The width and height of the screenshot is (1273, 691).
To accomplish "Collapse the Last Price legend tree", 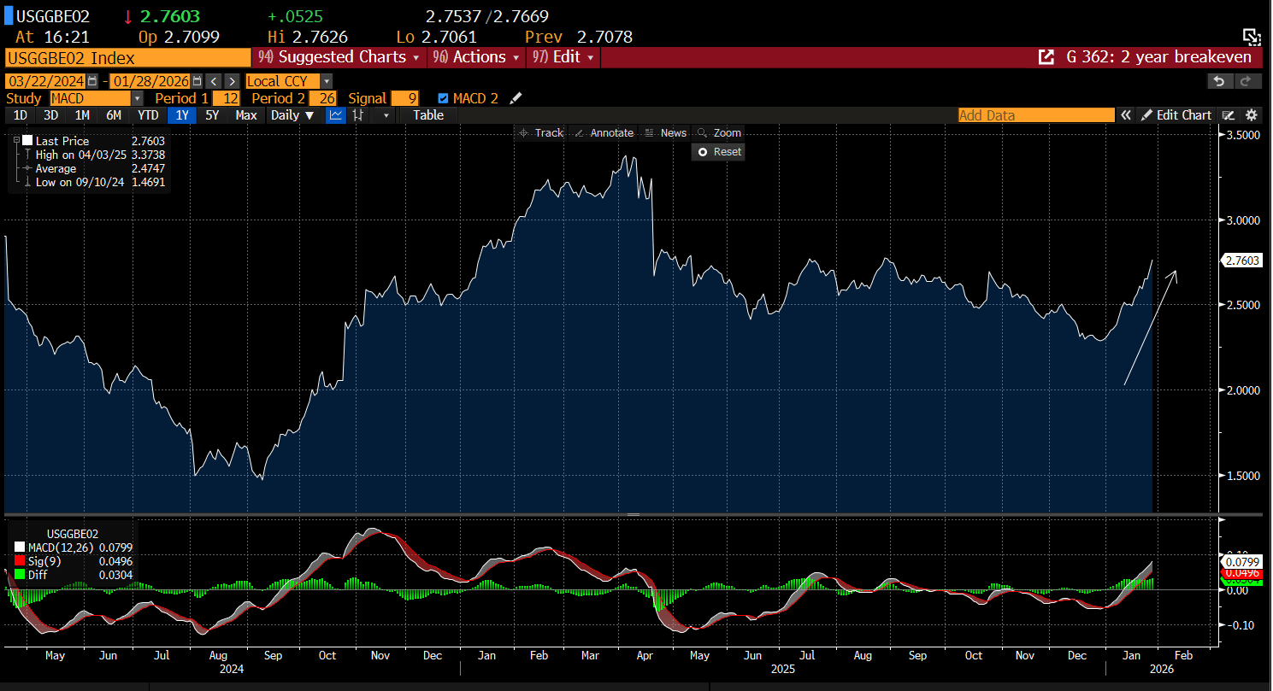I will [x=16, y=139].
